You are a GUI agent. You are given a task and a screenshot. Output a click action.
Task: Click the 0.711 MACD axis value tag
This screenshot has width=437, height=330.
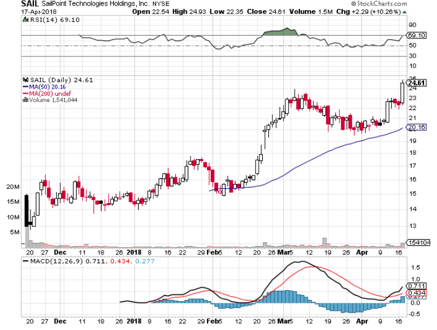(x=416, y=285)
